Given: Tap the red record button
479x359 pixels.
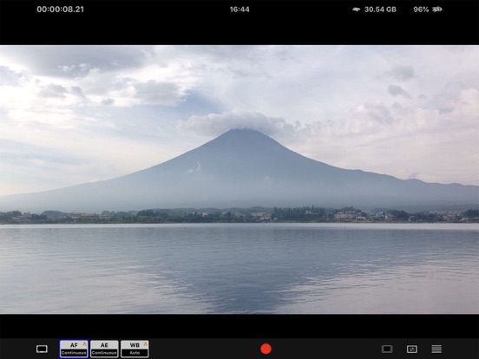Looking at the screenshot, I should point(266,349).
